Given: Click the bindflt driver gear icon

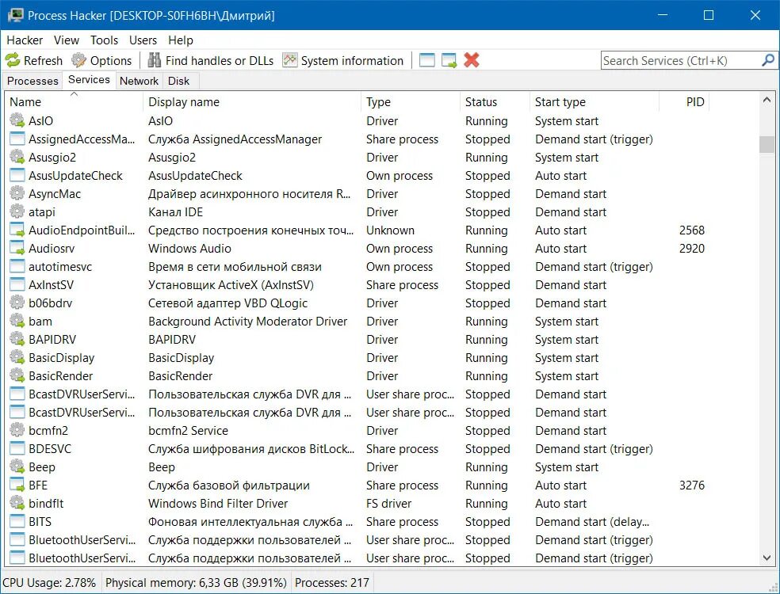Looking at the screenshot, I should 17,503.
